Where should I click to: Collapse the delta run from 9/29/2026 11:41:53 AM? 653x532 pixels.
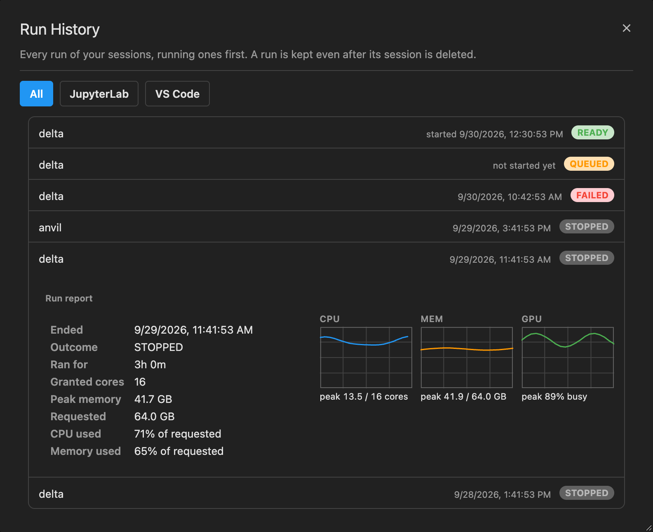click(326, 258)
